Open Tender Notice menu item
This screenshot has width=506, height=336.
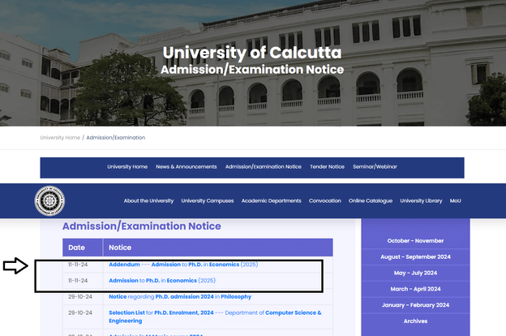tap(327, 166)
